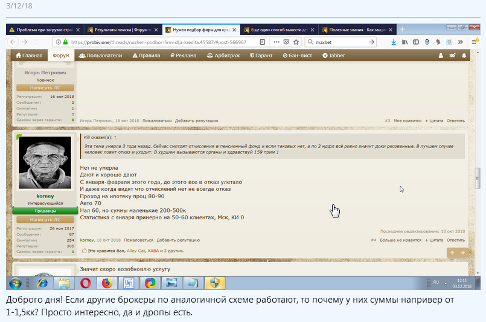The width and height of the screenshot is (486, 322).
Task: Expand the quoted Kill message arrow
Action: (x=115, y=138)
